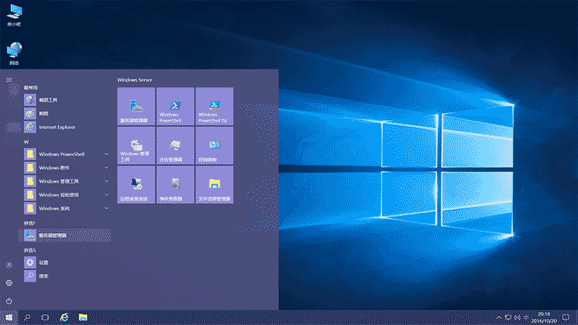
Task: Open This PC desktop icon
Action: pos(14,15)
